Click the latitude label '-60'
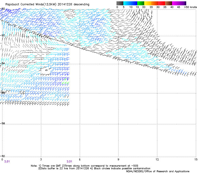The width and height of the screenshot is (198, 173). [x=2, y=156]
